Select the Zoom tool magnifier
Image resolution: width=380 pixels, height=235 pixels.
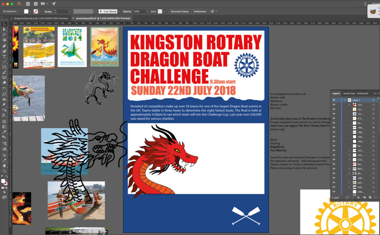(x=4, y=171)
